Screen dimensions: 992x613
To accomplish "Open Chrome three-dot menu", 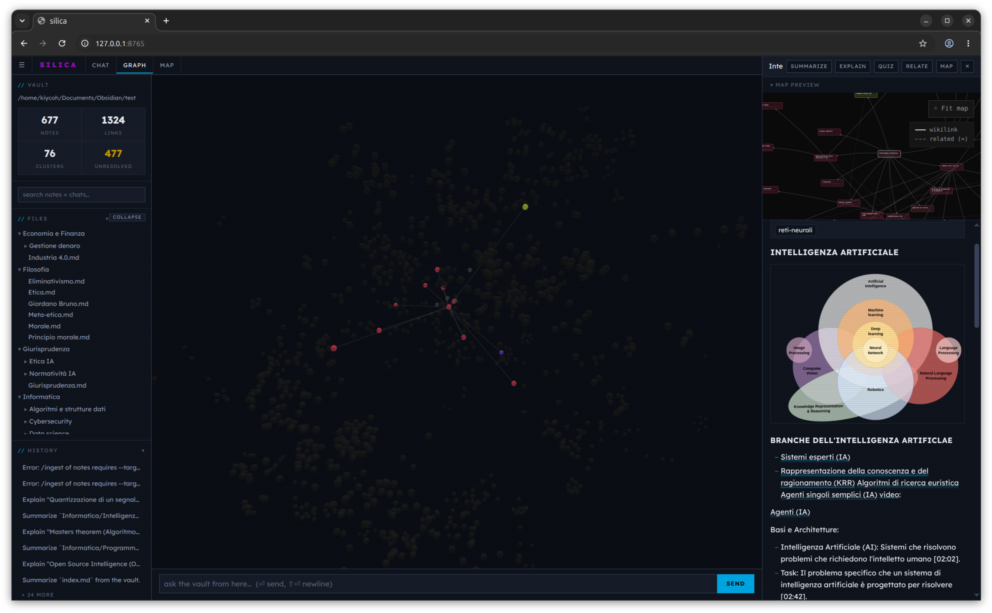I will click(x=968, y=43).
